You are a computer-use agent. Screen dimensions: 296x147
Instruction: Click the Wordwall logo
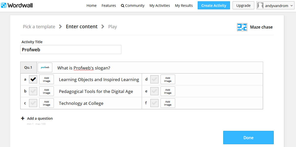point(17,6)
